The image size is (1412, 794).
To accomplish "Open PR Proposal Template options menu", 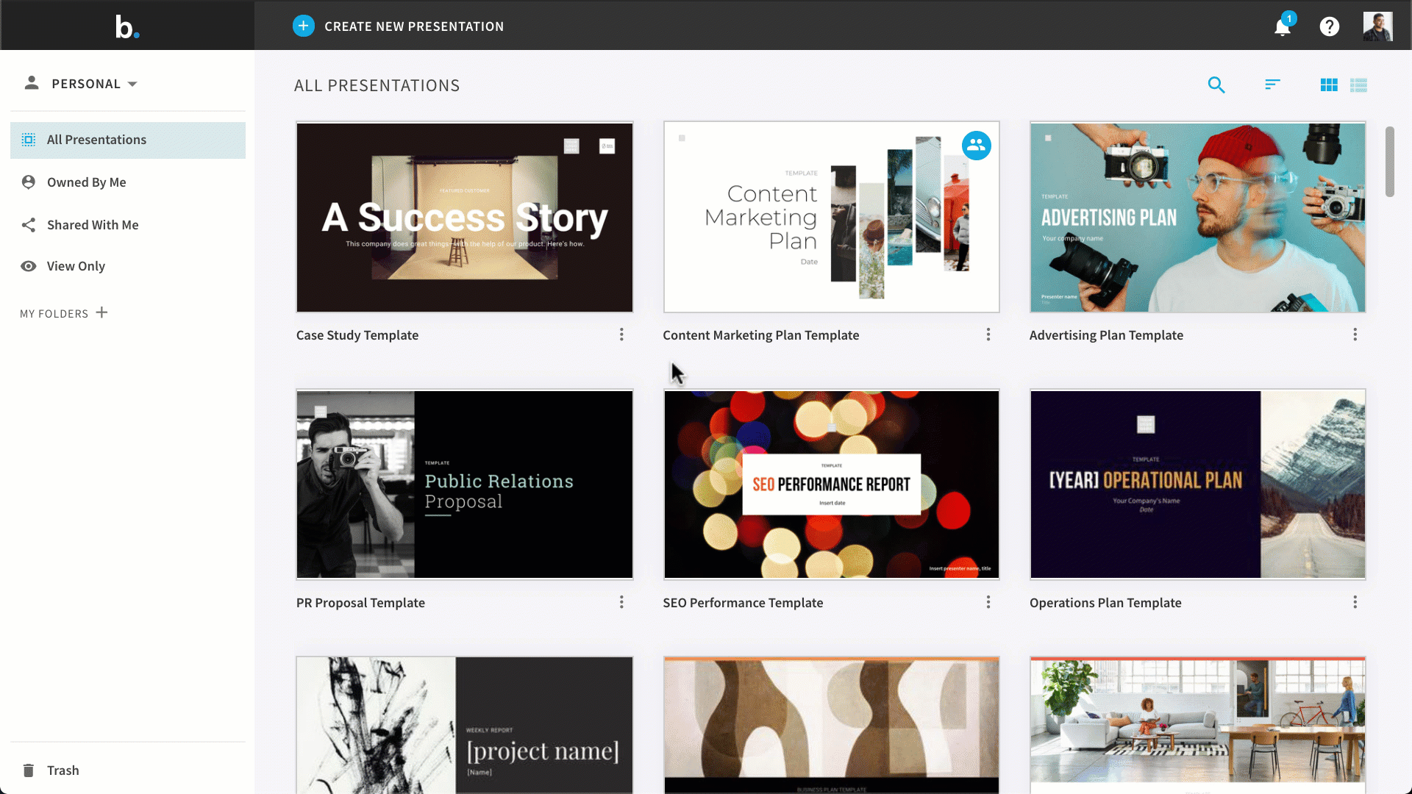I will pos(621,602).
